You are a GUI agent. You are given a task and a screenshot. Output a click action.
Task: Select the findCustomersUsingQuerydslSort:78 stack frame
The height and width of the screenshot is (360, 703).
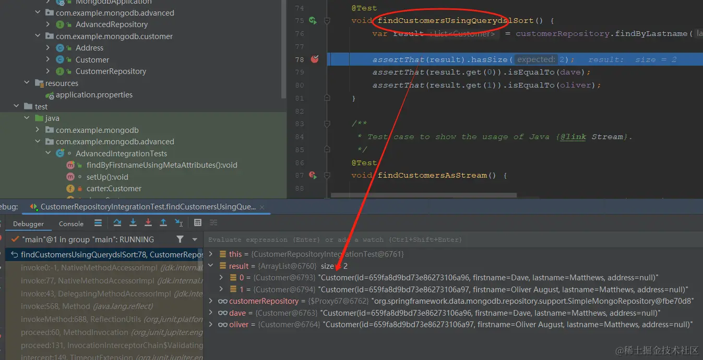coord(104,255)
